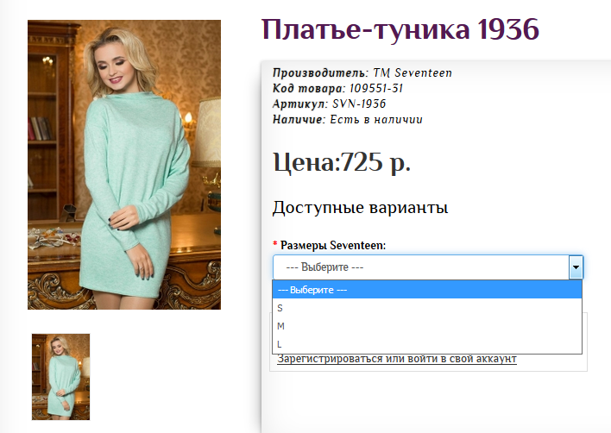Screen dimensions: 611x433
Task: Click the dropdown arrow of the size selector
Action: point(576,267)
